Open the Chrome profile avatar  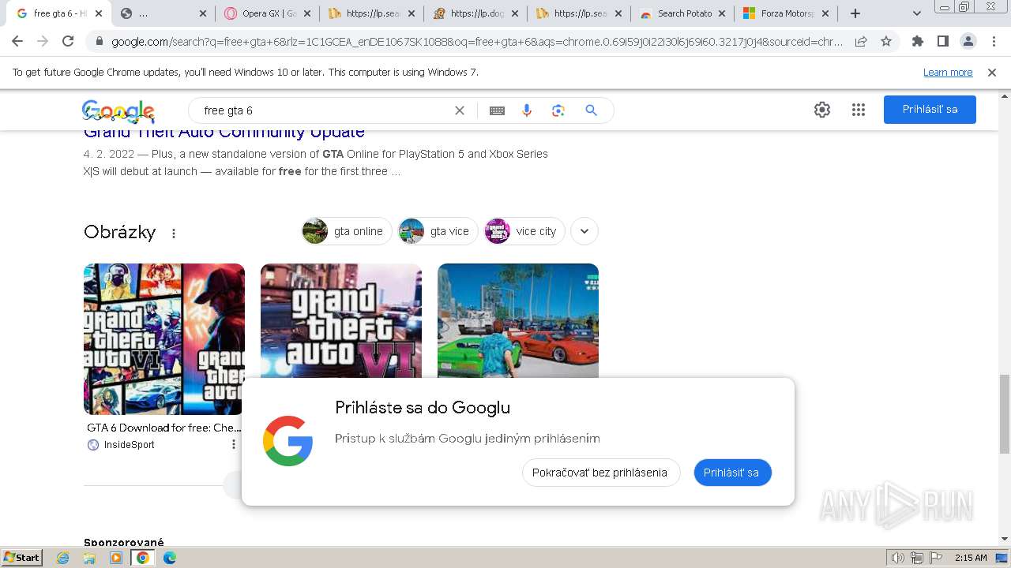(x=968, y=42)
